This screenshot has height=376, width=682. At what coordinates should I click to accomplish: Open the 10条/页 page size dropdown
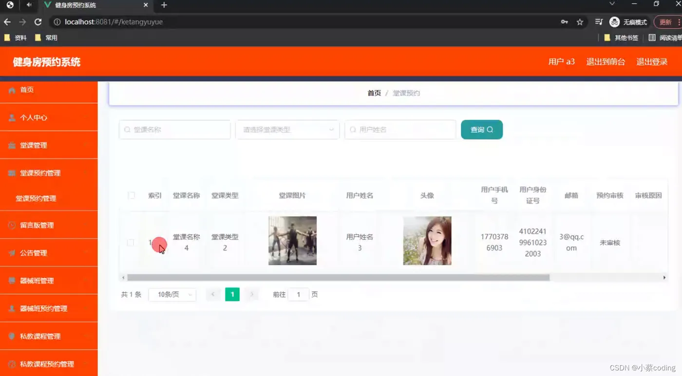[x=172, y=295]
